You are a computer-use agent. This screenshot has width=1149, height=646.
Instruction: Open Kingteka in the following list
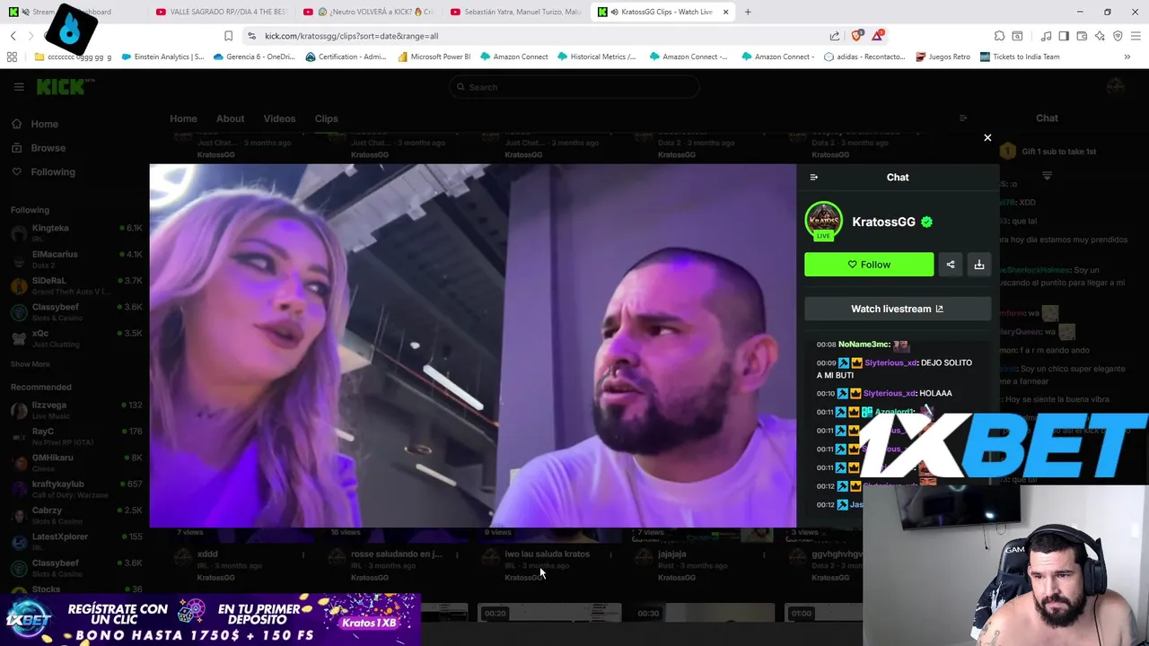[76, 232]
